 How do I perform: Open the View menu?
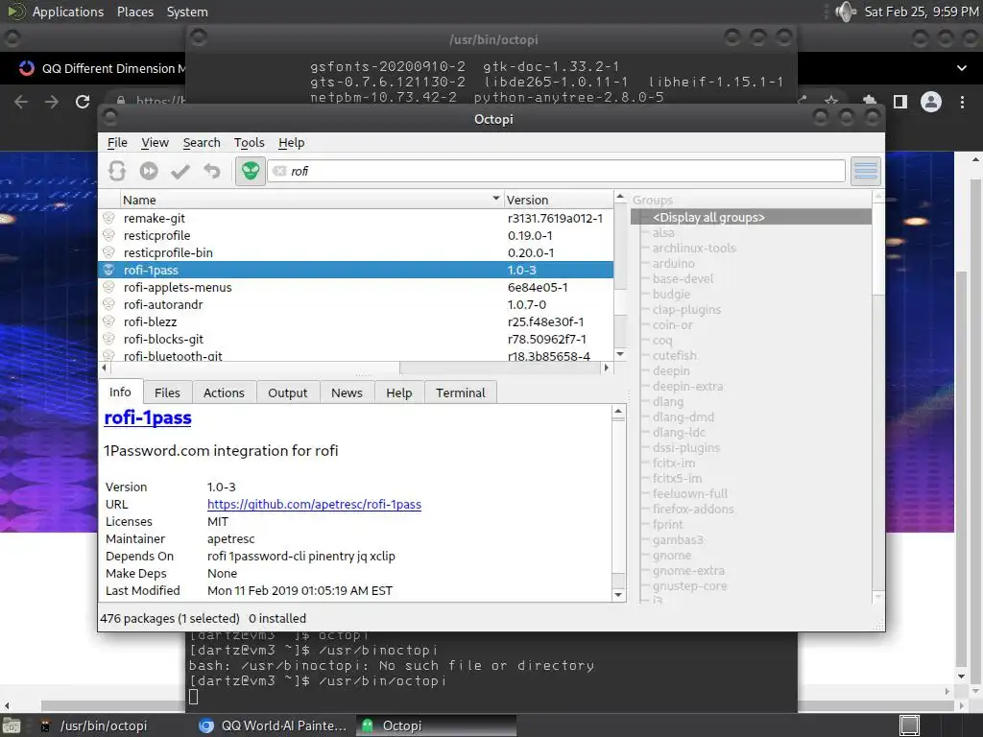pos(155,143)
